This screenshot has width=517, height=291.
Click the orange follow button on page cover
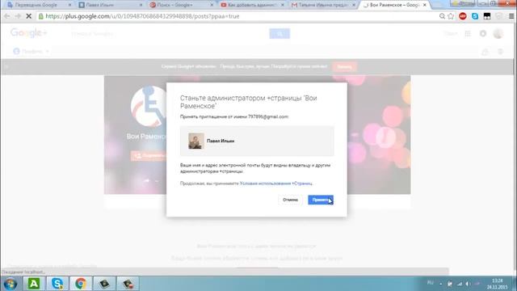pyautogui.click(x=149, y=155)
